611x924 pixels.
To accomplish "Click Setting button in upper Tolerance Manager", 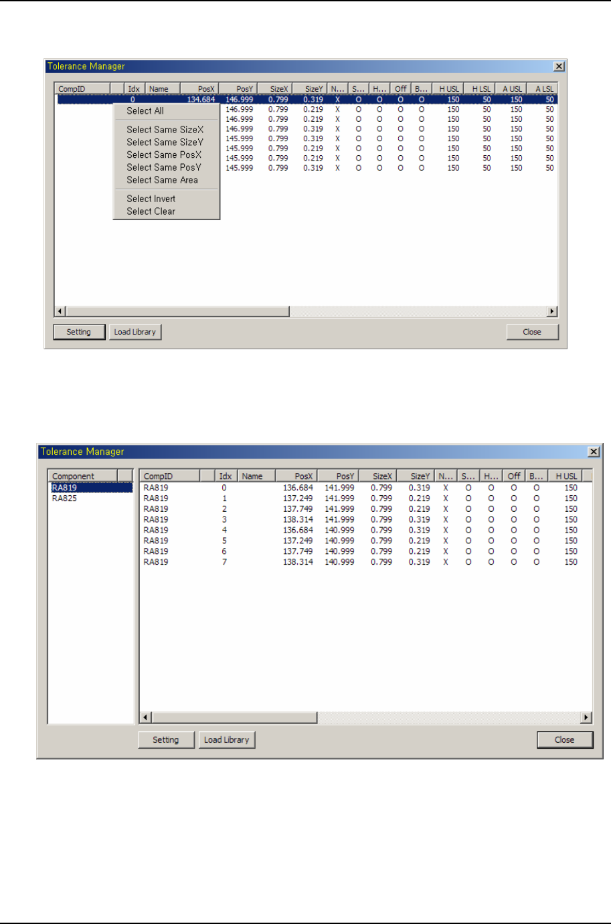I will pos(79,332).
